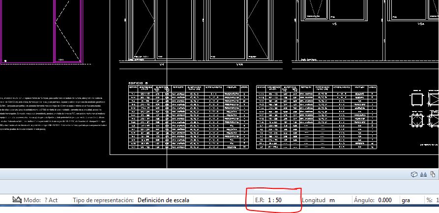Select the specification text paragraph
Image resolution: width=439 pixels, height=213 pixels.
coord(53,113)
